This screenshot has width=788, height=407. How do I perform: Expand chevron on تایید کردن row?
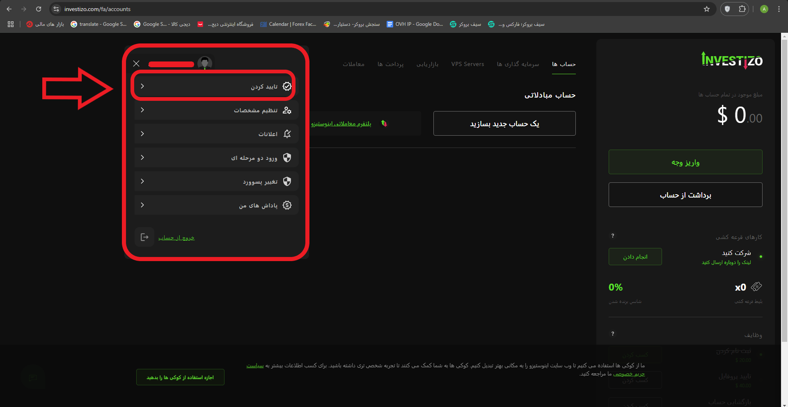(x=142, y=86)
